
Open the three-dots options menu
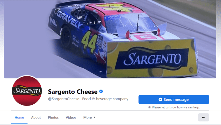[x=204, y=117]
